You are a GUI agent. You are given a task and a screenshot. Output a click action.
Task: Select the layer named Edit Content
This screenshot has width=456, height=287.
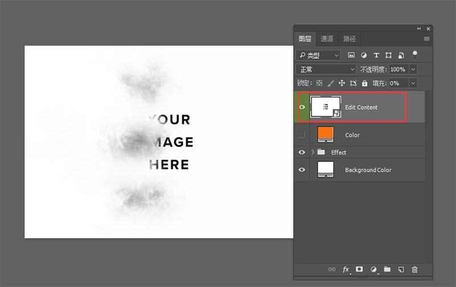(x=361, y=107)
